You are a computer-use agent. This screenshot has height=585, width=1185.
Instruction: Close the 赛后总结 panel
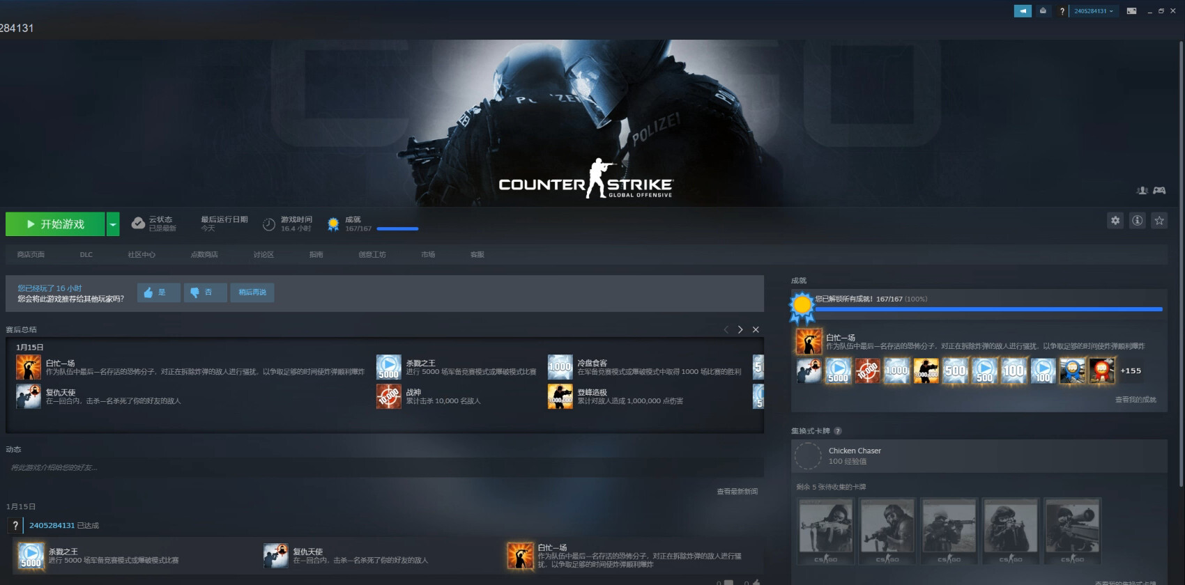pos(756,329)
